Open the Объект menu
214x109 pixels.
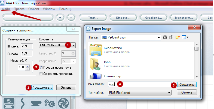click(34, 9)
